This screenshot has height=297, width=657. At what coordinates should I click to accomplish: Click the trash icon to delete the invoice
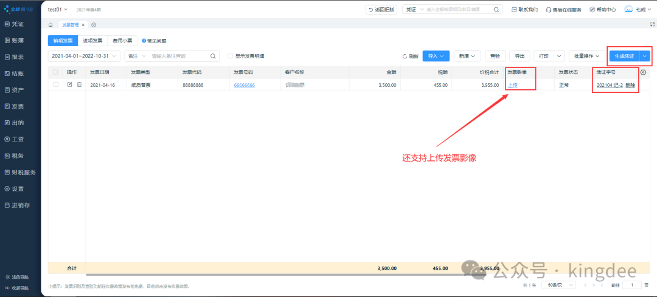point(79,84)
